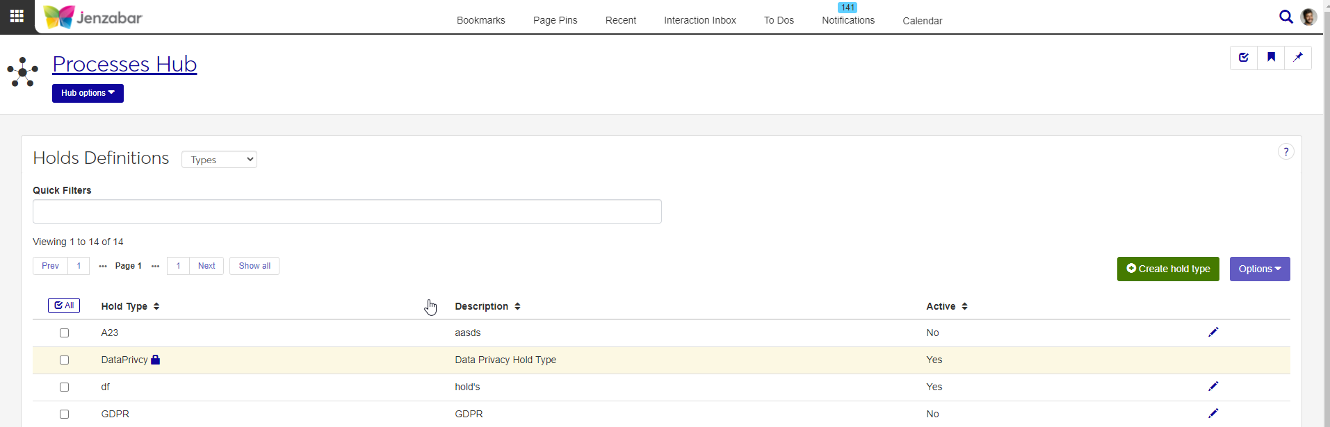Edit the A23 hold type row
Viewport: 1330px width, 427px height.
pos(1213,333)
